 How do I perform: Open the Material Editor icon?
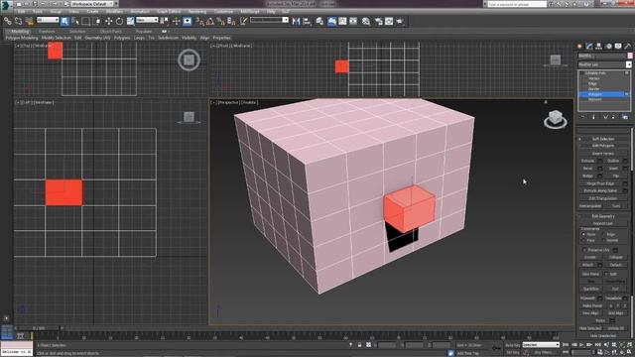[x=366, y=21]
